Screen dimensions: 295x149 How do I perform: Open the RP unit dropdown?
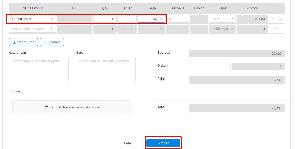(x=127, y=19)
